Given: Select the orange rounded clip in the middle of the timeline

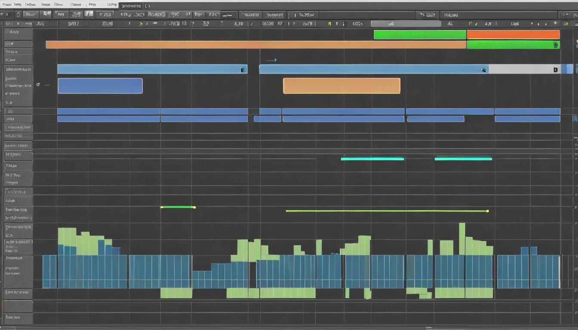Looking at the screenshot, I should [341, 86].
